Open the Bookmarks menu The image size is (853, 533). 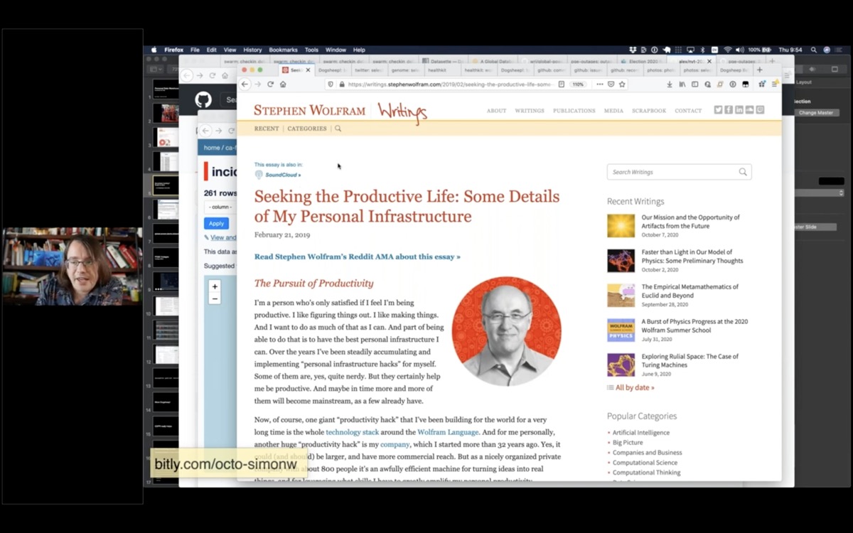283,50
